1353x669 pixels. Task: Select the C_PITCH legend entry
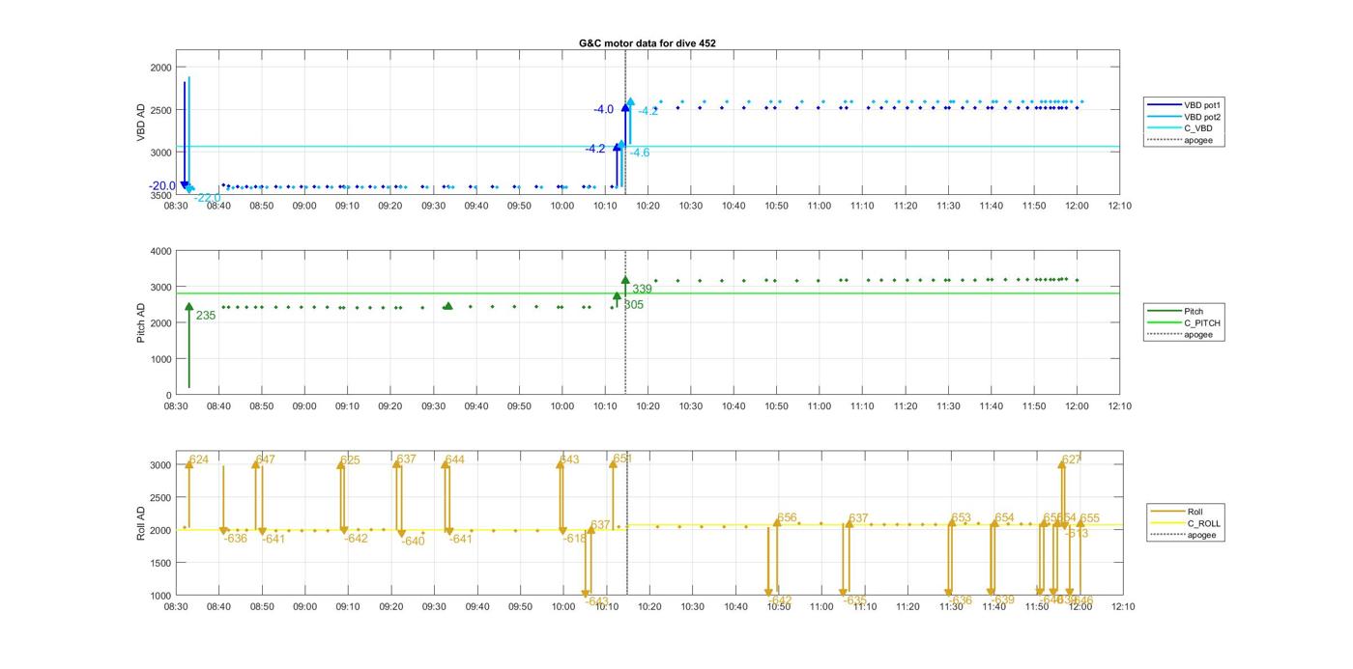pyautogui.click(x=1184, y=322)
